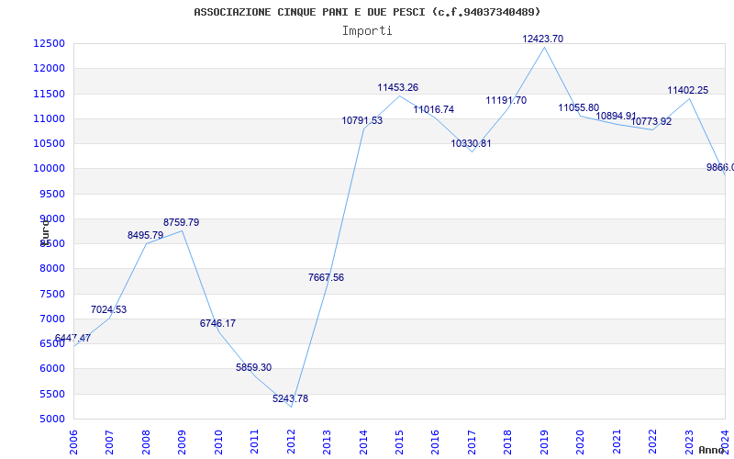Select the data label 11453.26
This screenshot has width=734, height=459.
click(398, 87)
